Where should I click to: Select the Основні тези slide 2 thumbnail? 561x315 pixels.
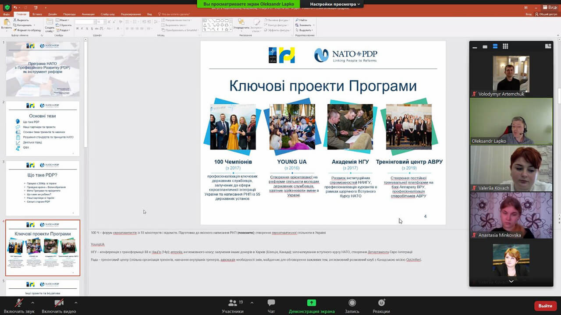click(43, 128)
